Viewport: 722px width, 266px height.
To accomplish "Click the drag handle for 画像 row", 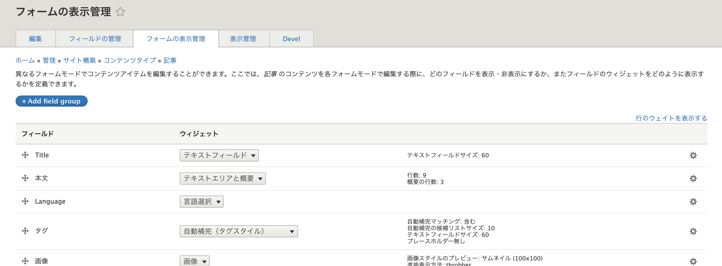I will 25,261.
